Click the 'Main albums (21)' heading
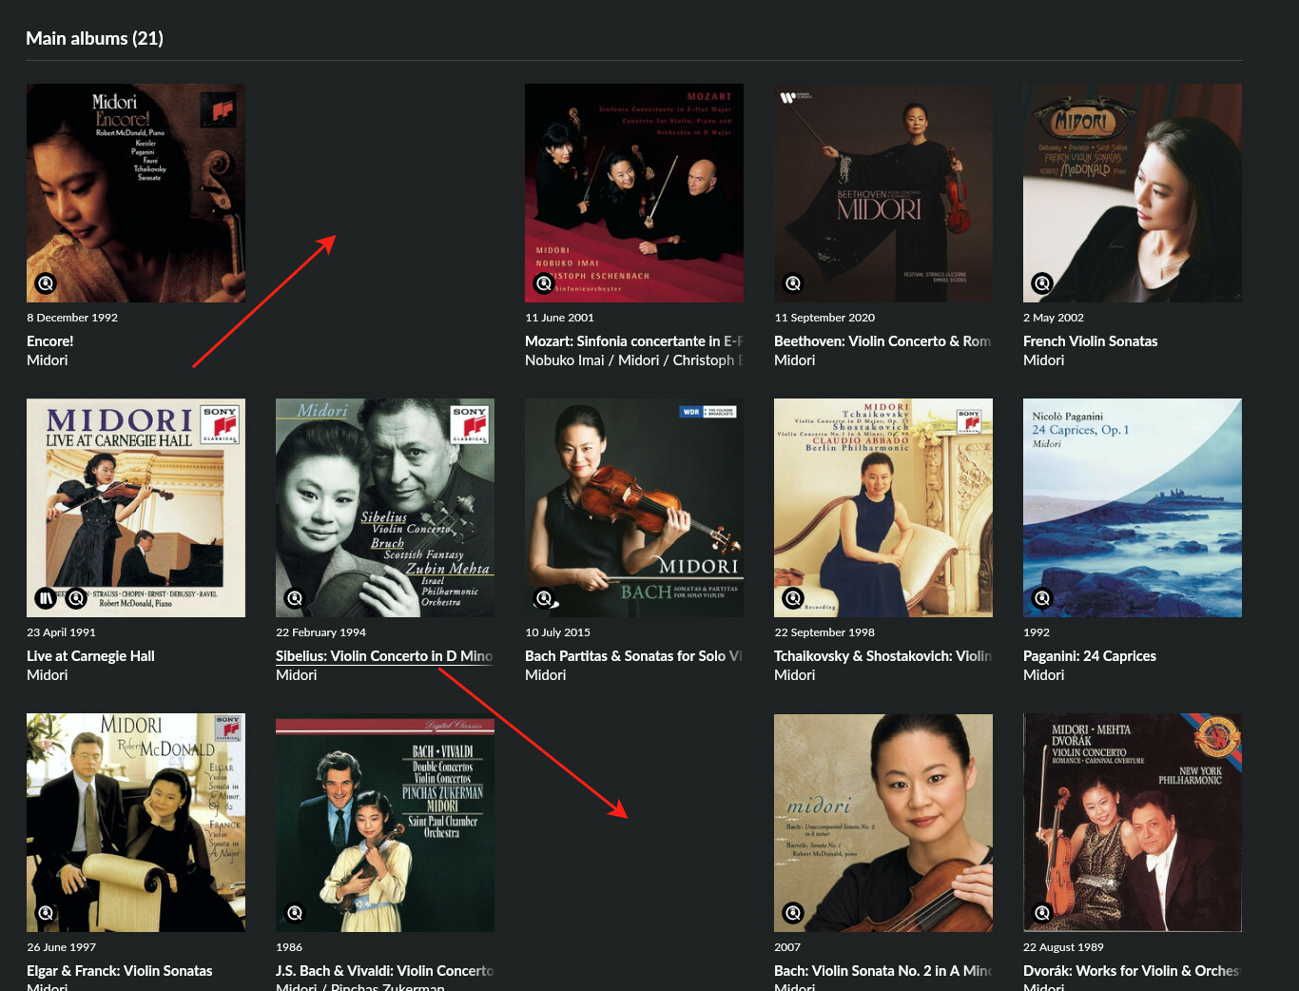This screenshot has height=991, width=1299. click(94, 38)
